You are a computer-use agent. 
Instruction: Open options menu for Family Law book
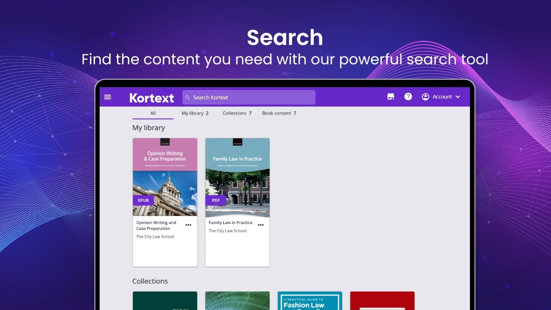coord(261,225)
